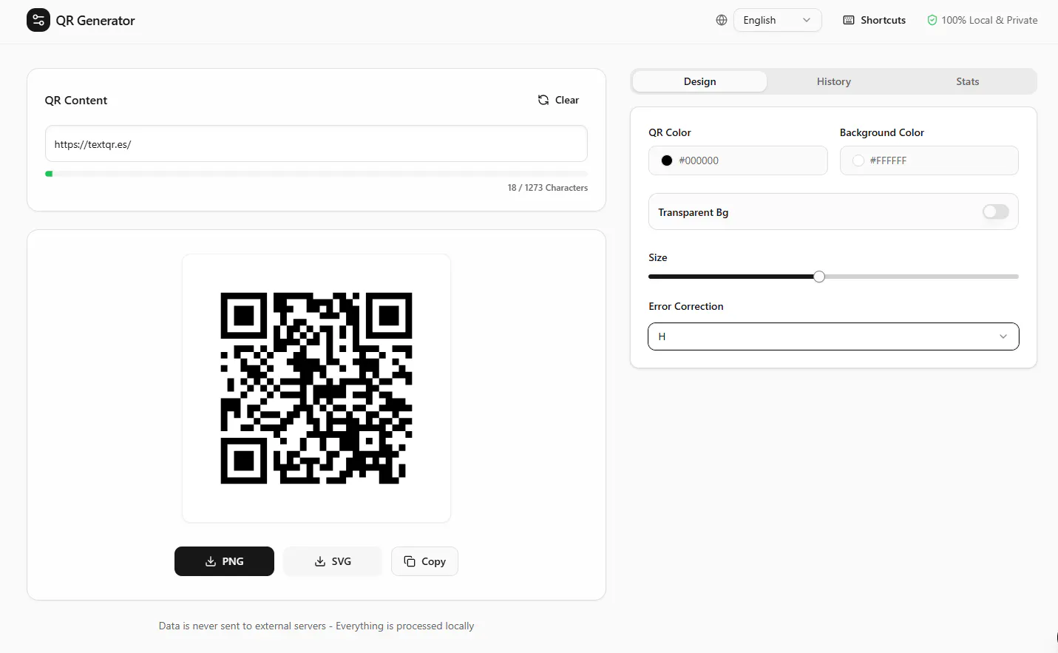This screenshot has height=653, width=1058.
Task: Click the 'Size' label
Action: click(658, 257)
